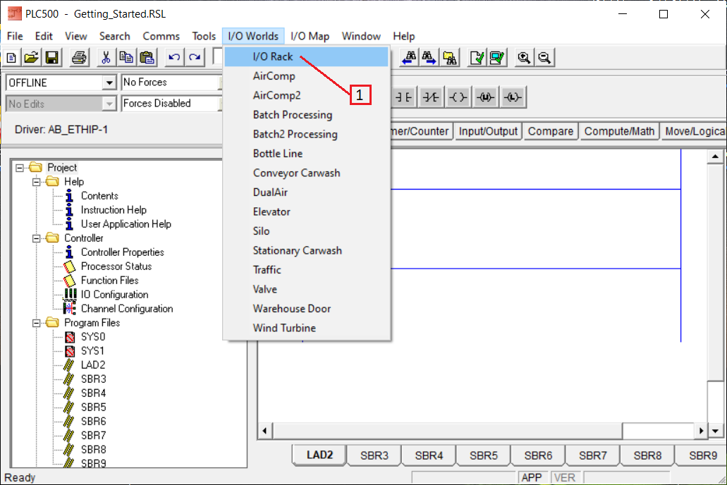Viewport: 727px width, 485px height.
Task: Verify file using the document checkmark icon
Action: point(477,58)
